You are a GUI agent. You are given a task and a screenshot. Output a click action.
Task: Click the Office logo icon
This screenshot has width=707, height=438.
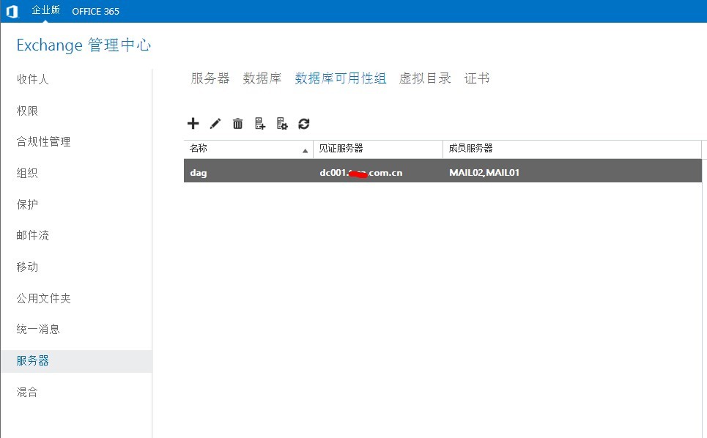12,11
